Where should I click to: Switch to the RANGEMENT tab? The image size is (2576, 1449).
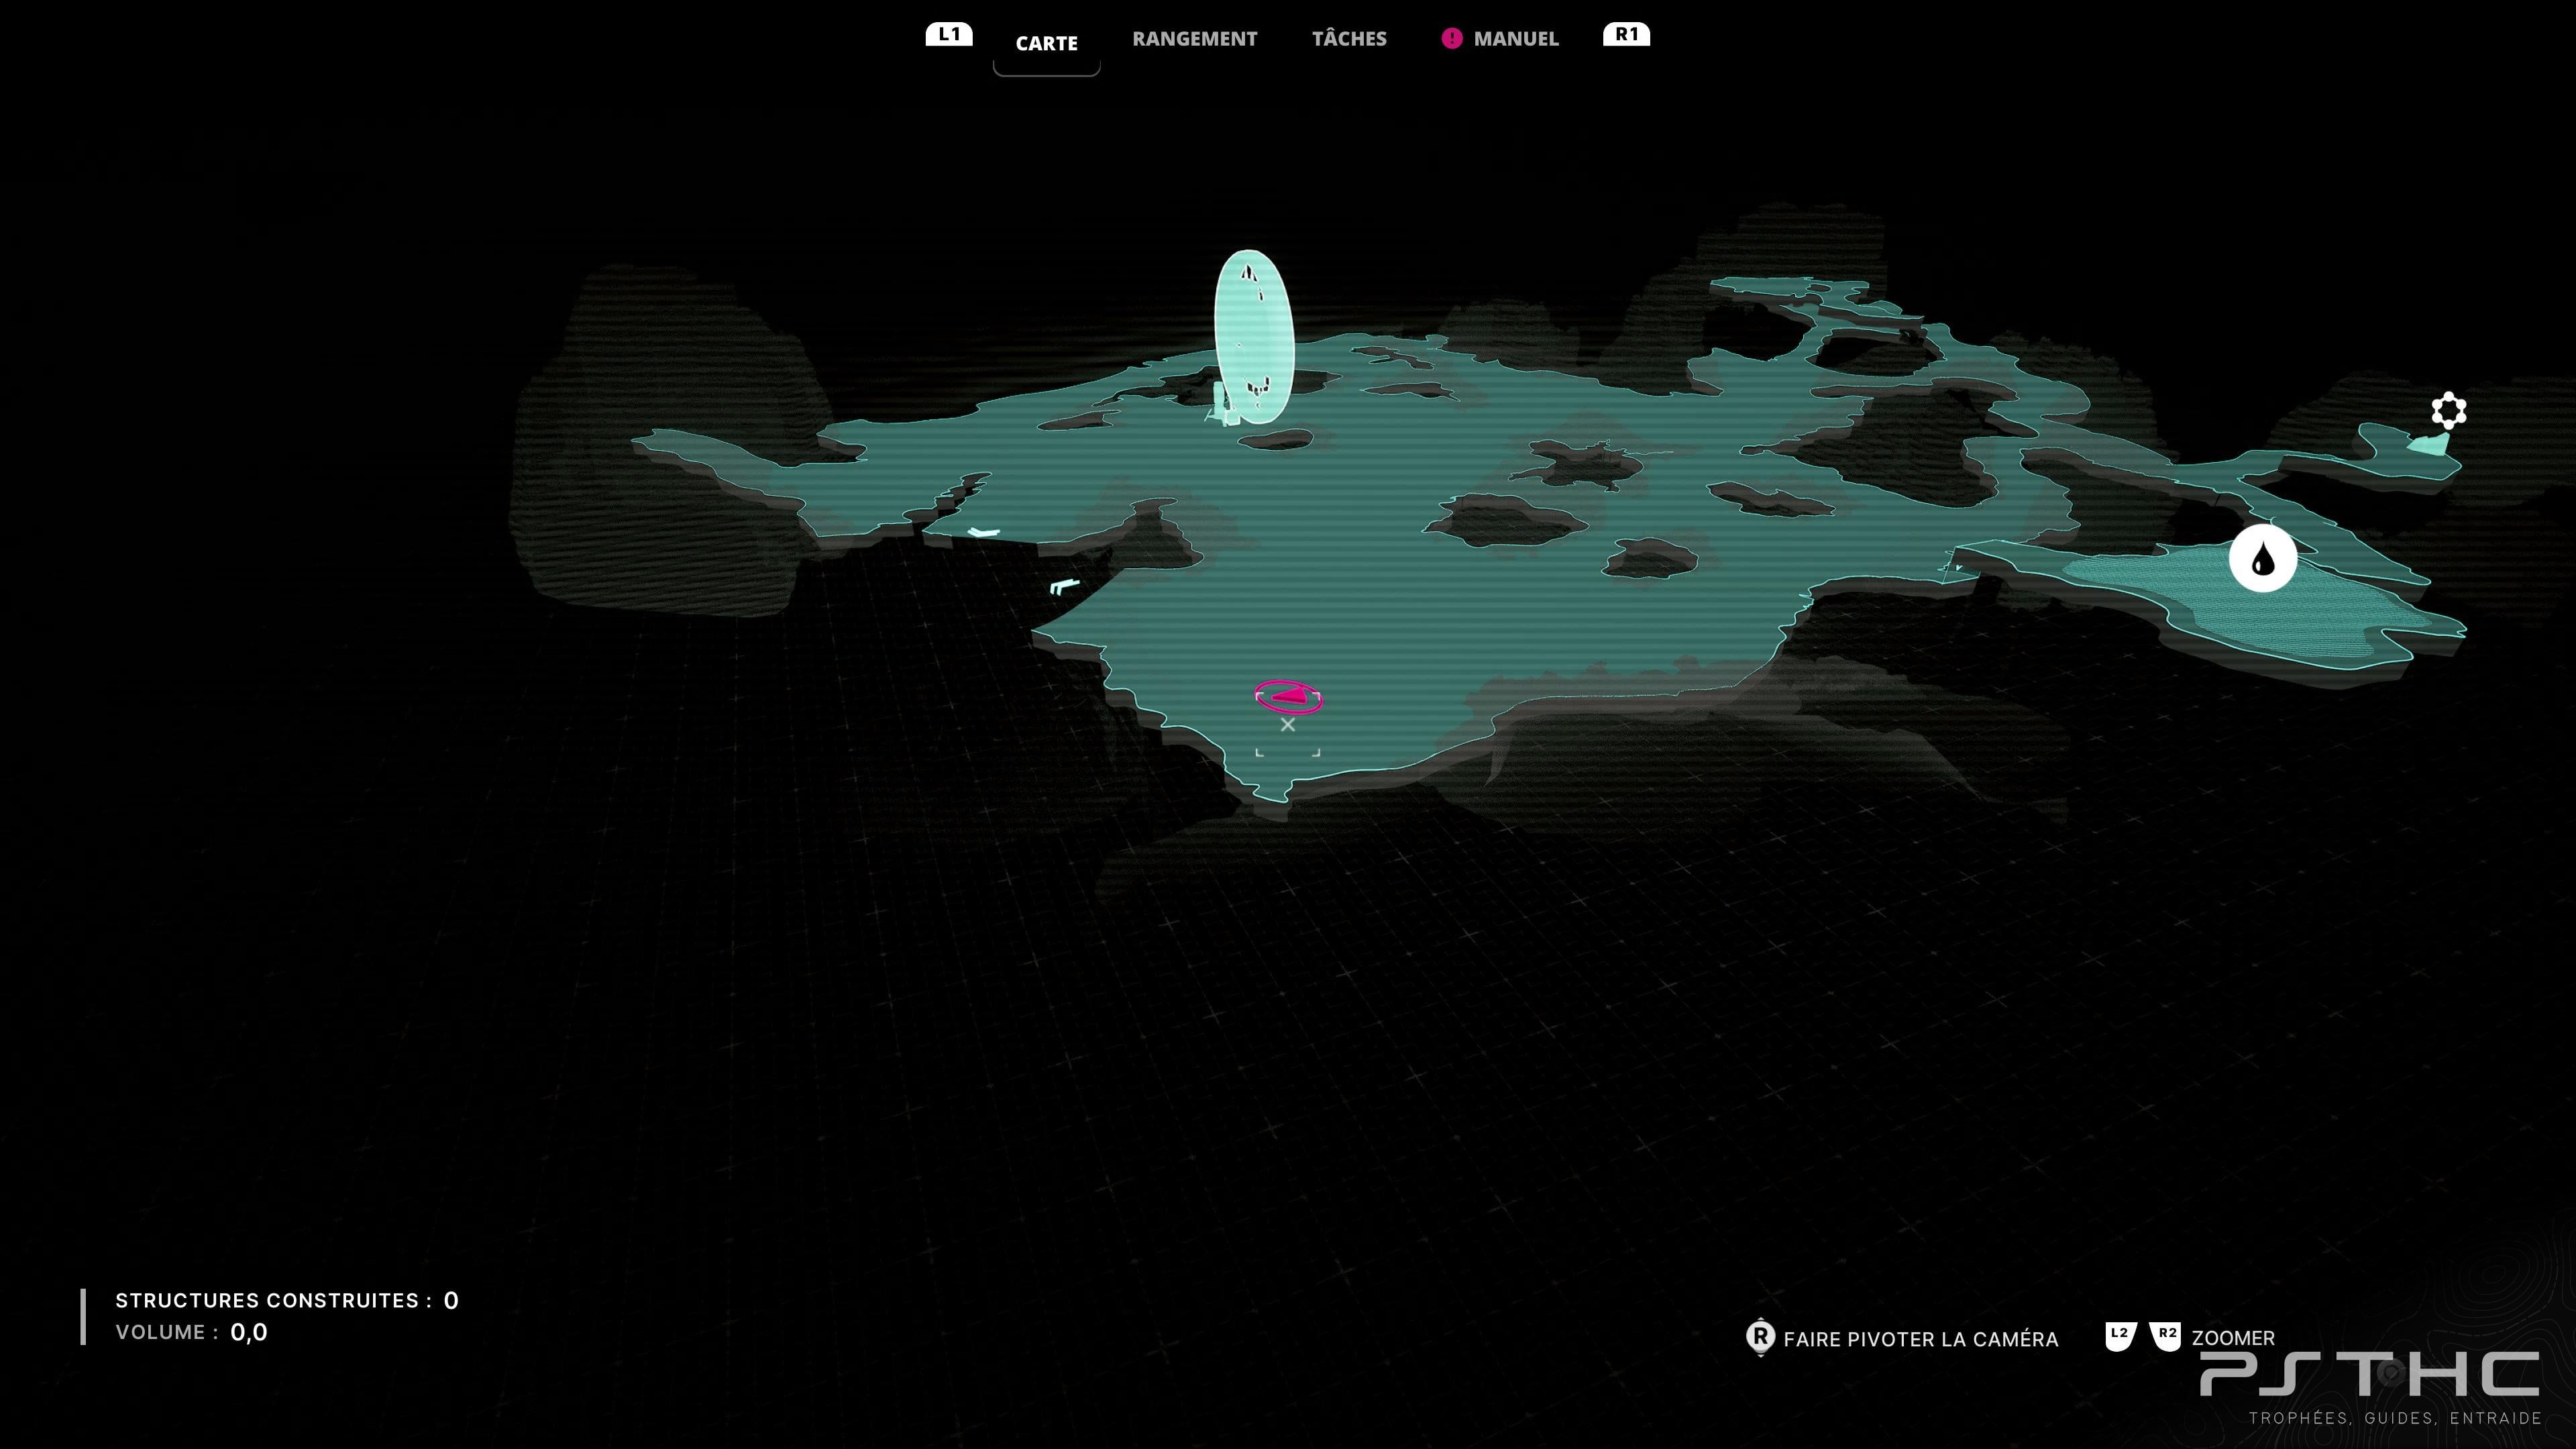[1194, 39]
